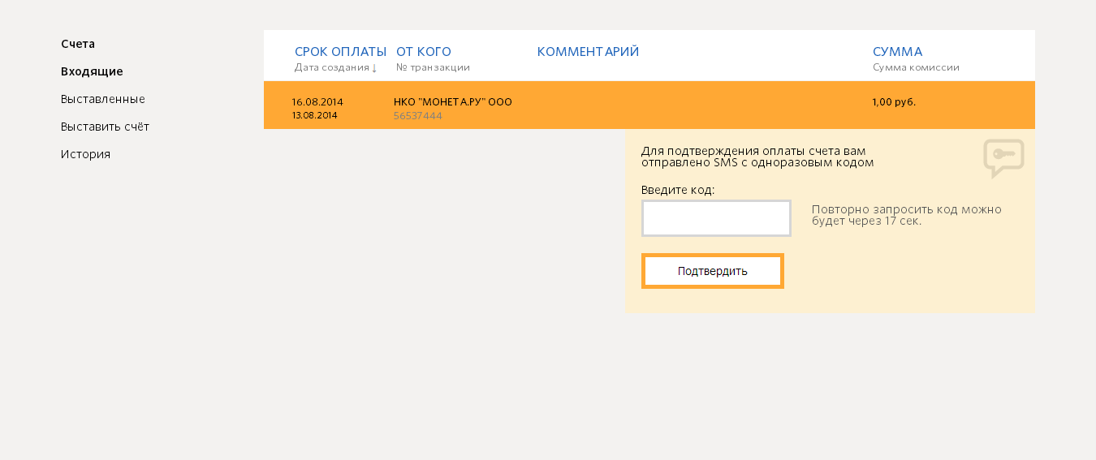Sort by the СУММА column header
This screenshot has height=460, width=1096.
pos(897,52)
